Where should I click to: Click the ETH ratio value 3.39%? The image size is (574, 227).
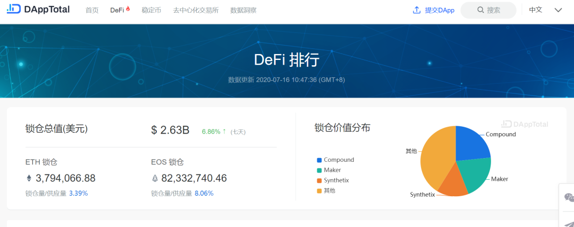click(x=78, y=194)
